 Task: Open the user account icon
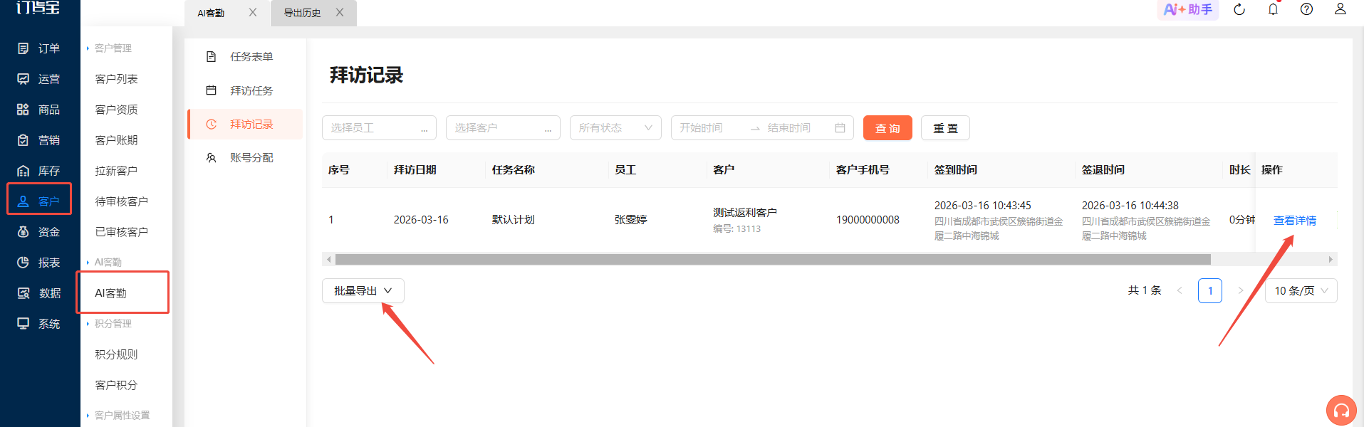click(x=1340, y=9)
